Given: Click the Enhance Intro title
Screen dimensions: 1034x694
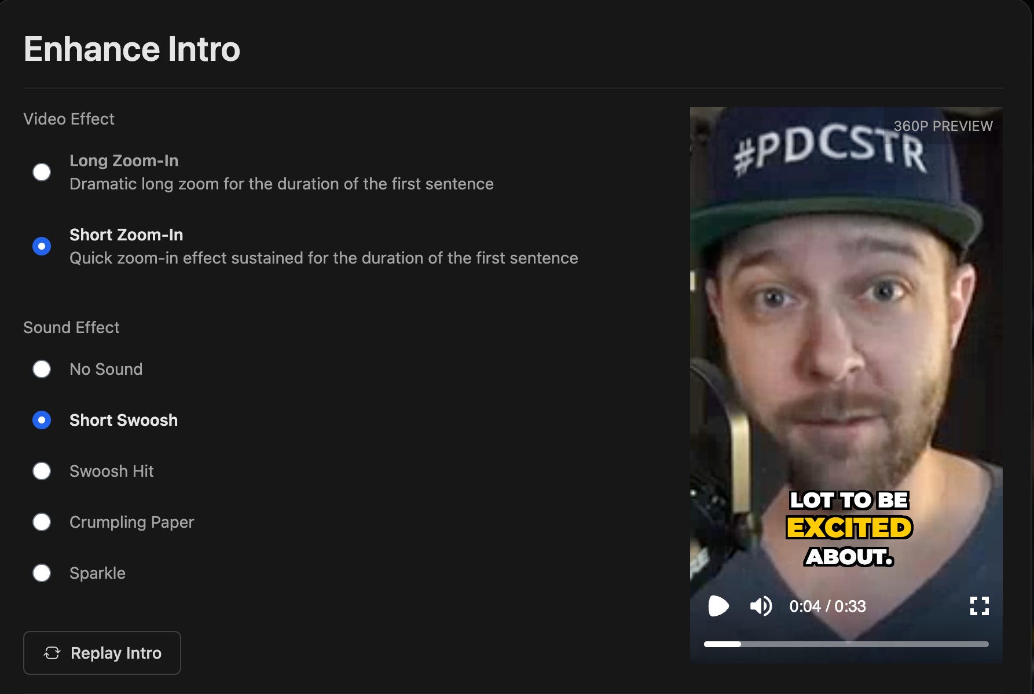Looking at the screenshot, I should click(x=132, y=49).
